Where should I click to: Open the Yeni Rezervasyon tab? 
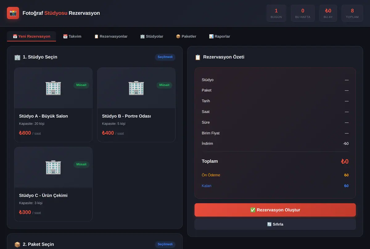[31, 36]
